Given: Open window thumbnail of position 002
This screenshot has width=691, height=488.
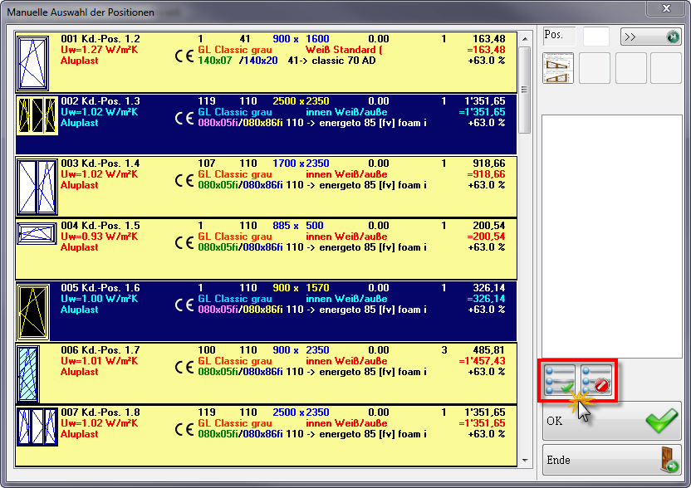Looking at the screenshot, I should point(37,116).
